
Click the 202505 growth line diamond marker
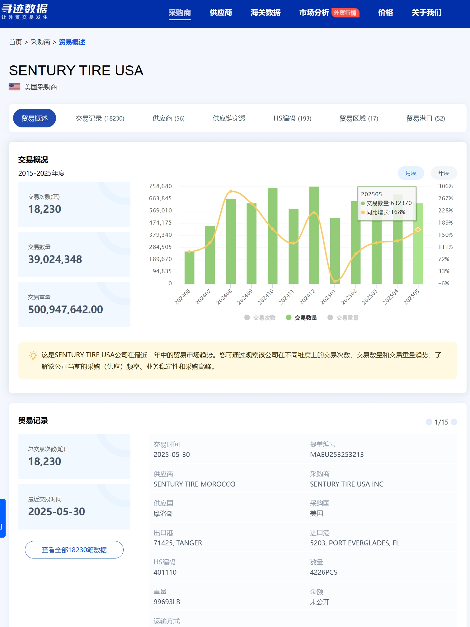pyautogui.click(x=418, y=230)
